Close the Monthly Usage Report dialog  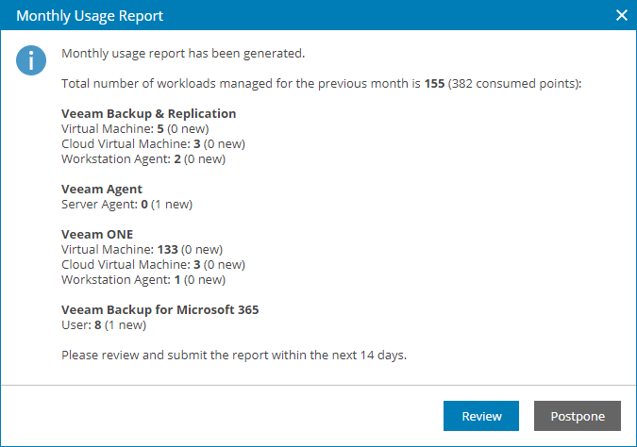pos(621,15)
